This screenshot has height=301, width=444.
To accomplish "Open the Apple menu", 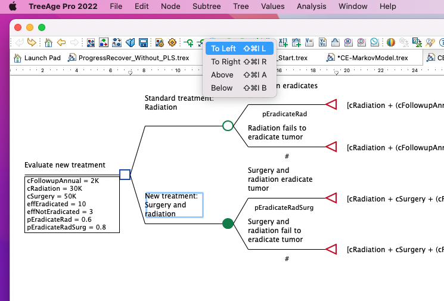I will pyautogui.click(x=13, y=6).
